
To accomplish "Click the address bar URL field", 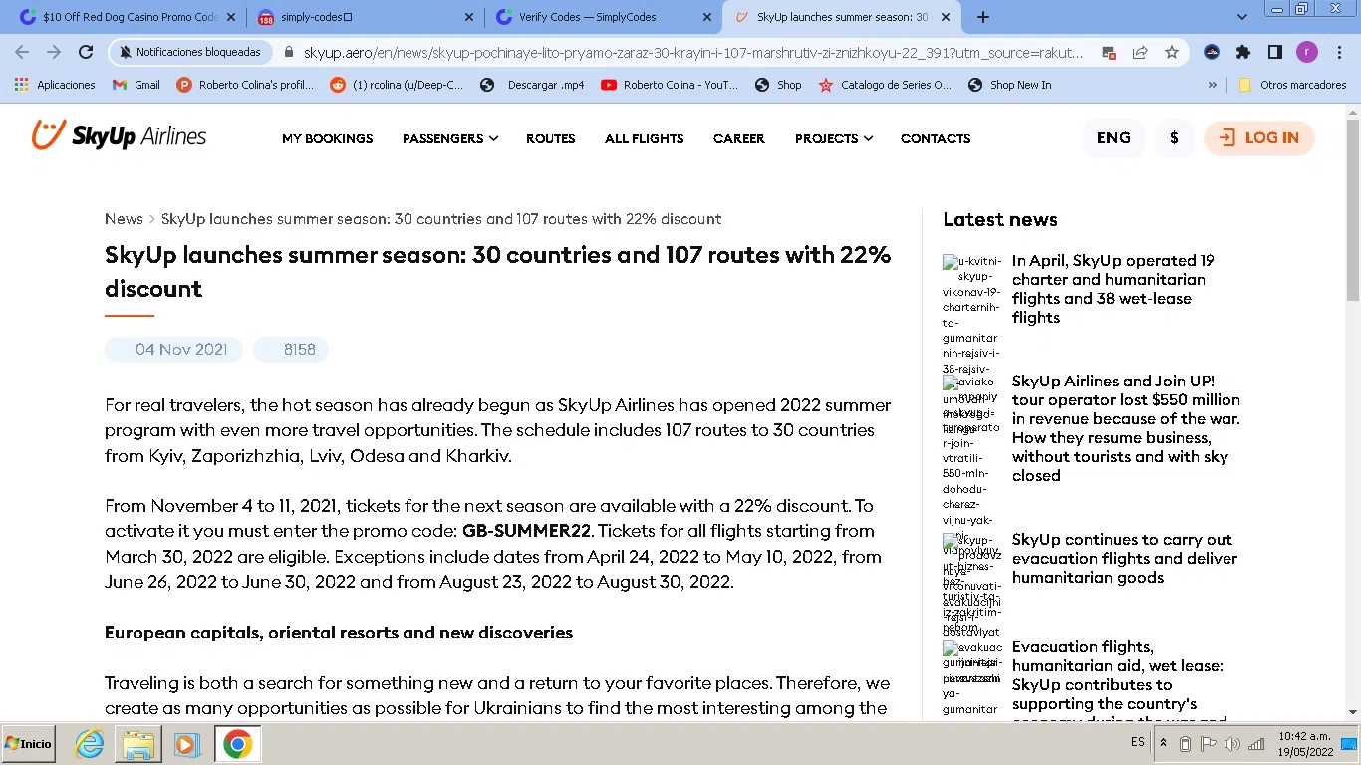I will coord(692,53).
